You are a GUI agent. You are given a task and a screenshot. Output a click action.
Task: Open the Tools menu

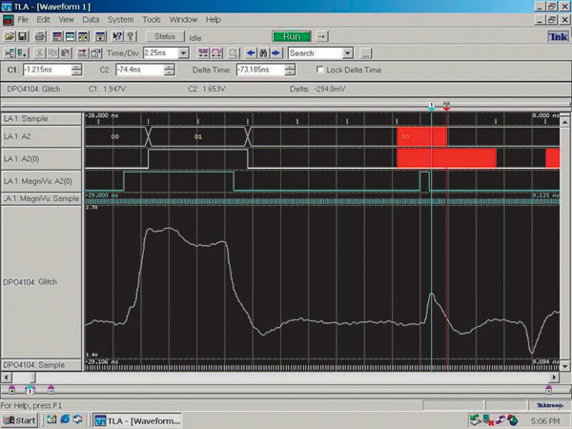click(152, 20)
